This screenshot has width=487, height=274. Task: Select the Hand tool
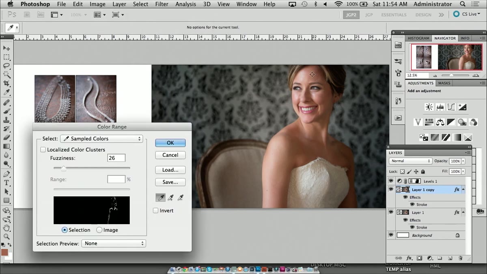[x=6, y=228]
